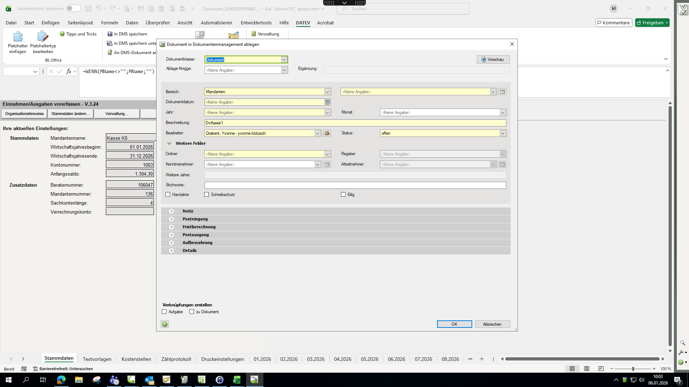Tick the Schreibschutz checkbox

point(207,195)
